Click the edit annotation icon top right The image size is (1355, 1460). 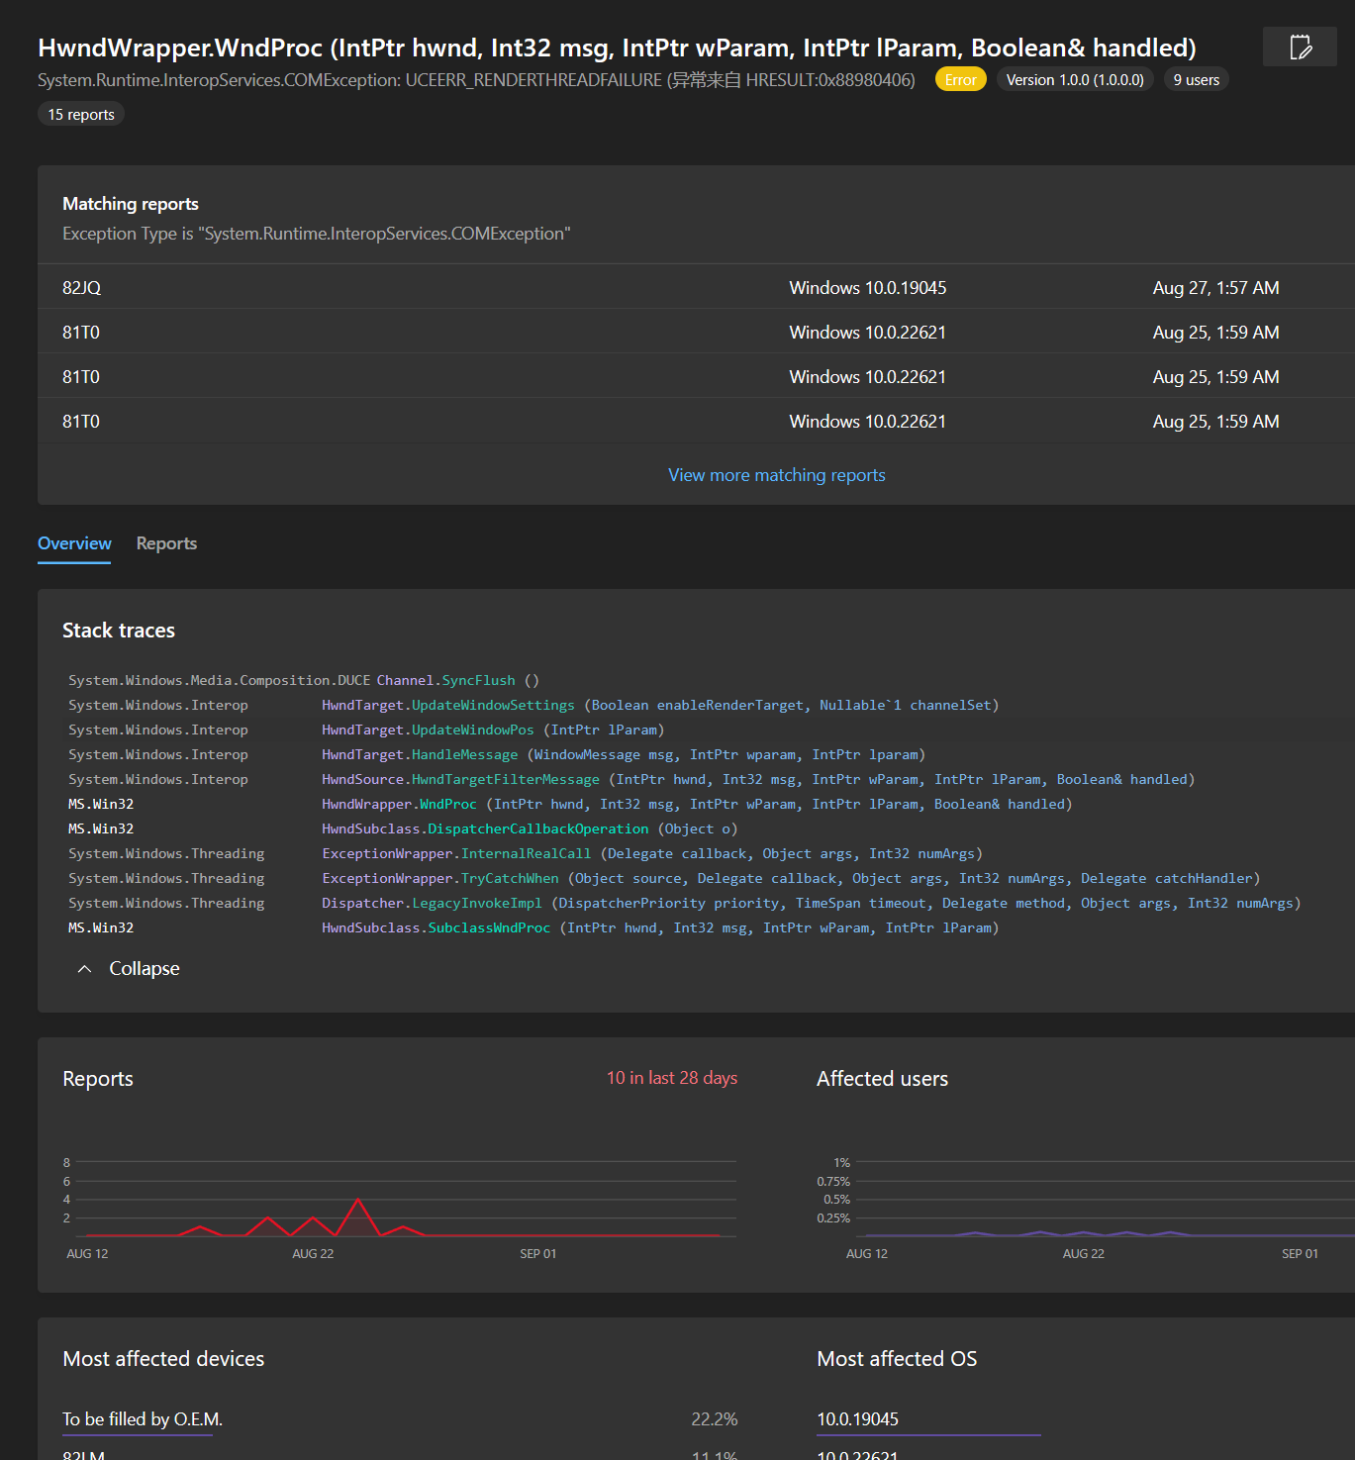pos(1300,47)
